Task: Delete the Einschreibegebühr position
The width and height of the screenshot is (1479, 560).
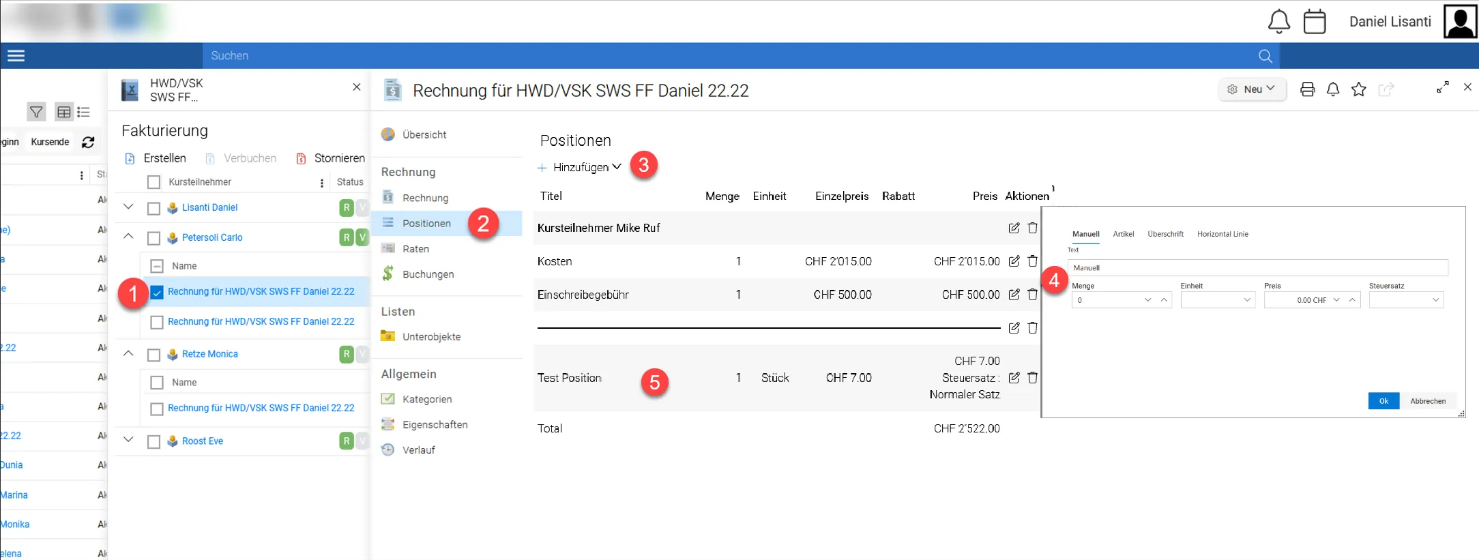Action: coord(1033,295)
